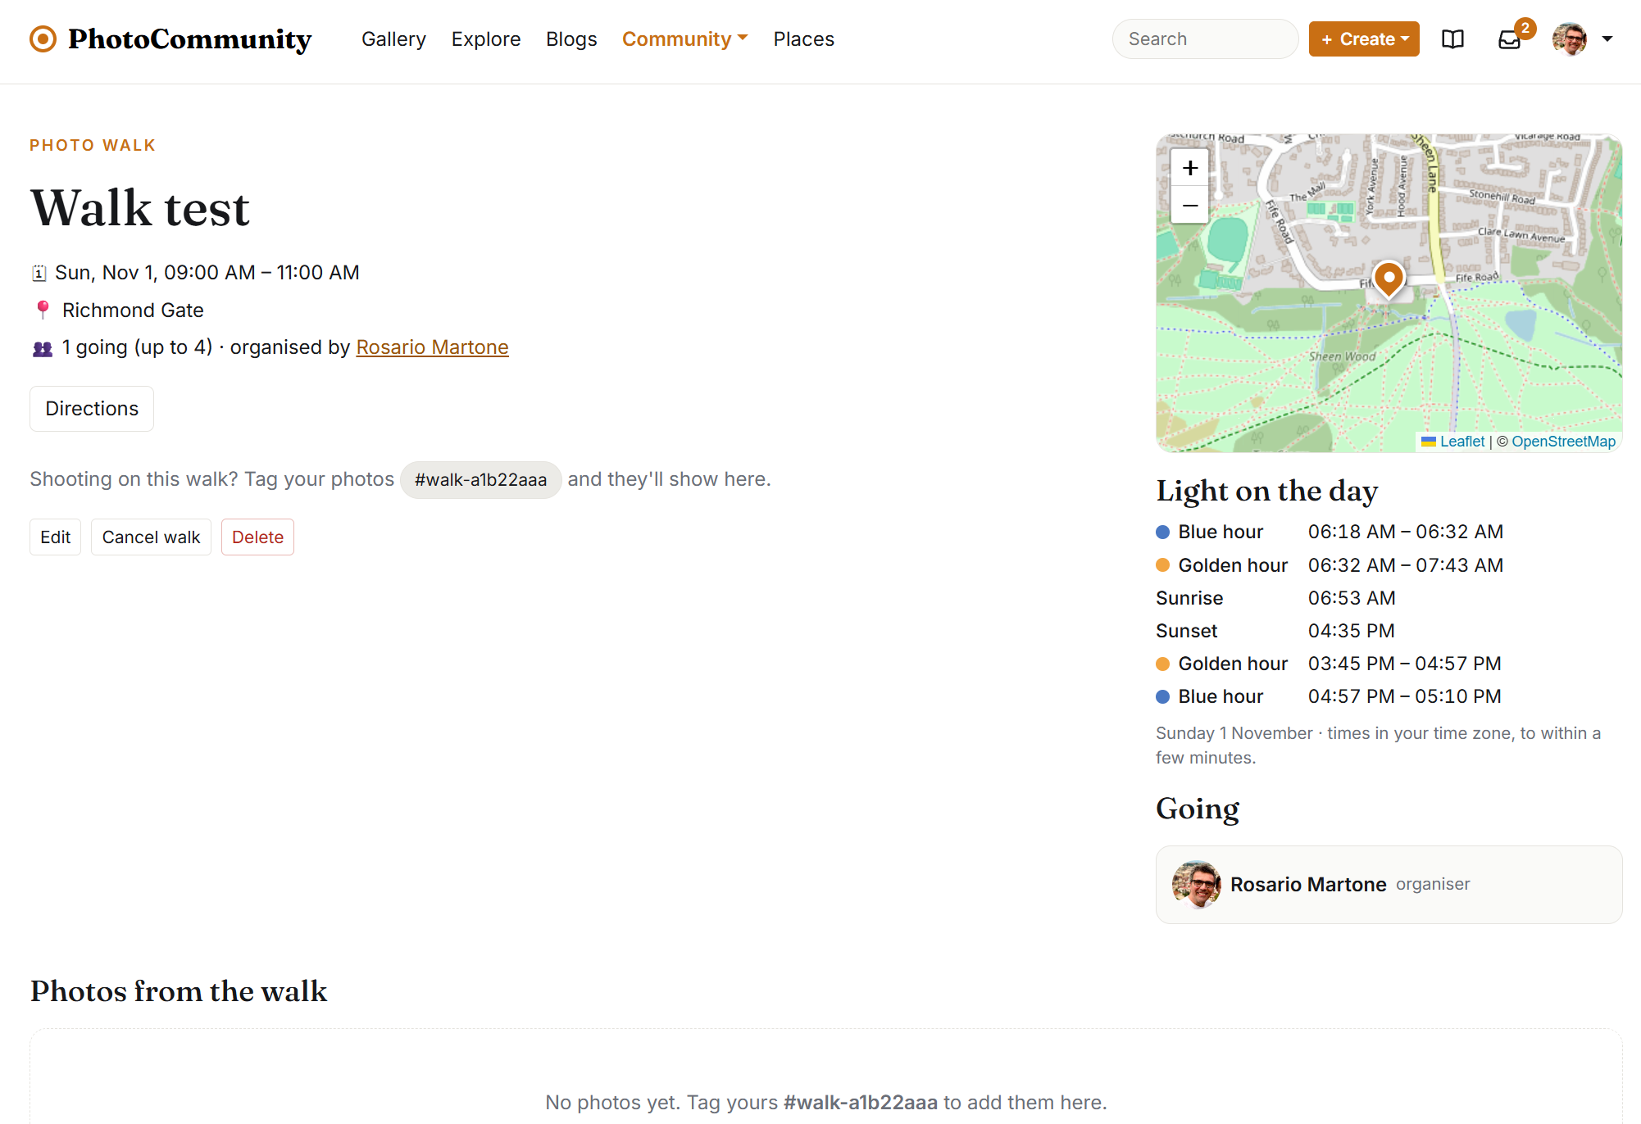1641x1124 pixels.
Task: Open the Places page
Action: (x=803, y=39)
